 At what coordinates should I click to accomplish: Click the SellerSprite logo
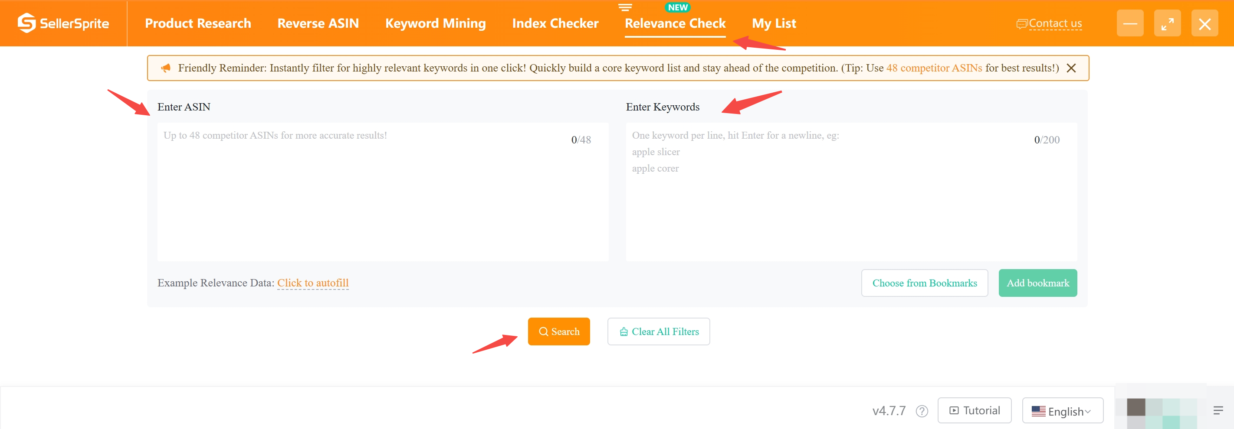[63, 23]
